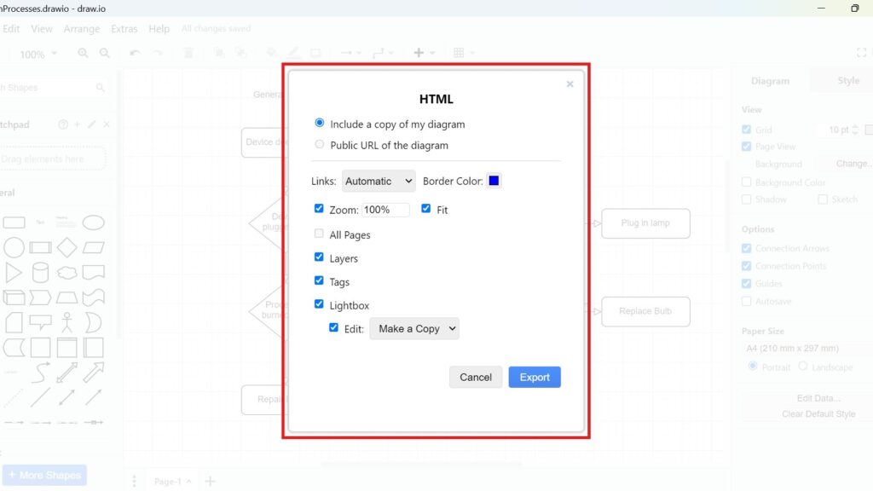Click the search magnifier in Search Shapes

coord(101,87)
